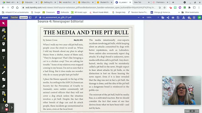Open Chrome three-dot menu
Screen dimensions: 202x113
[x=199, y=8]
